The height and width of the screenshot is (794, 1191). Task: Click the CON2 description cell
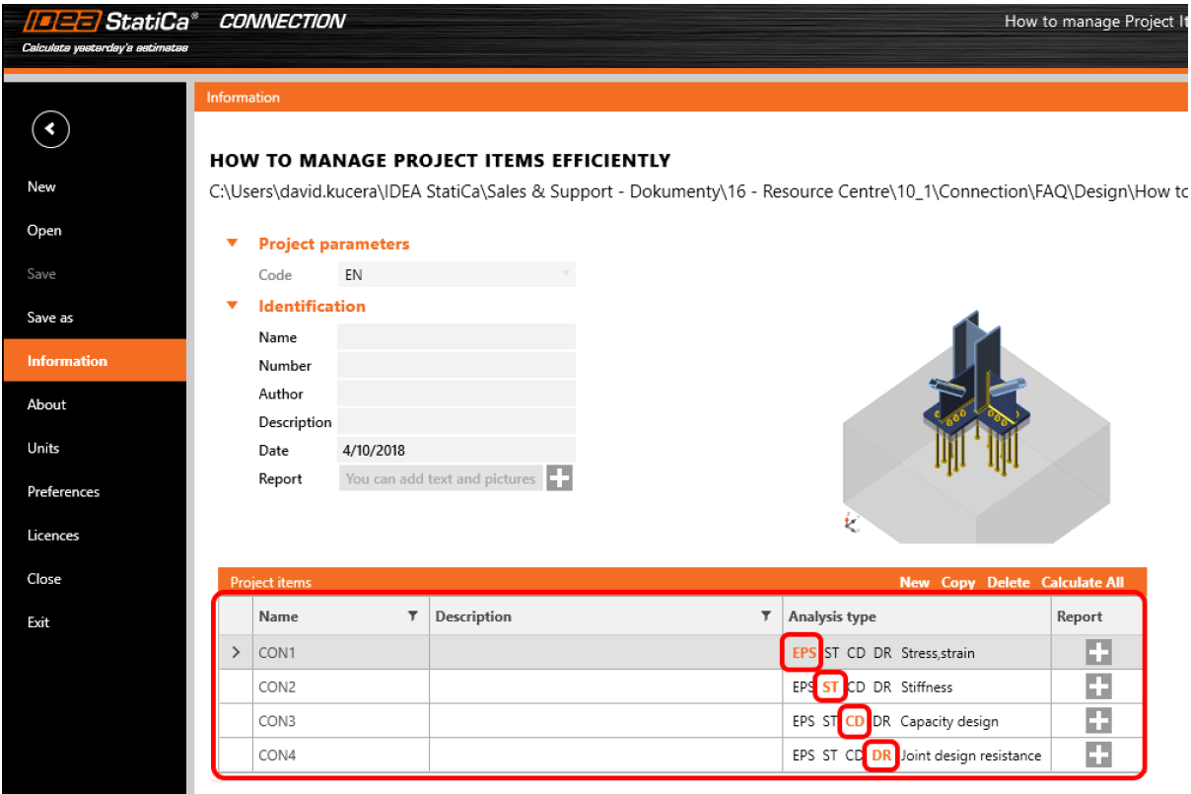[606, 686]
